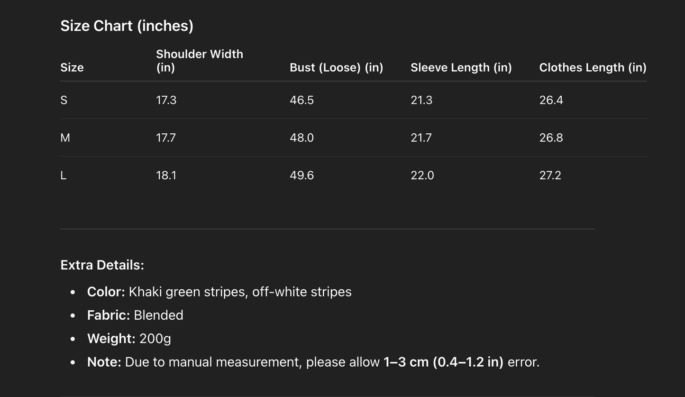Select the M size row label
This screenshot has width=685, height=397.
[65, 138]
